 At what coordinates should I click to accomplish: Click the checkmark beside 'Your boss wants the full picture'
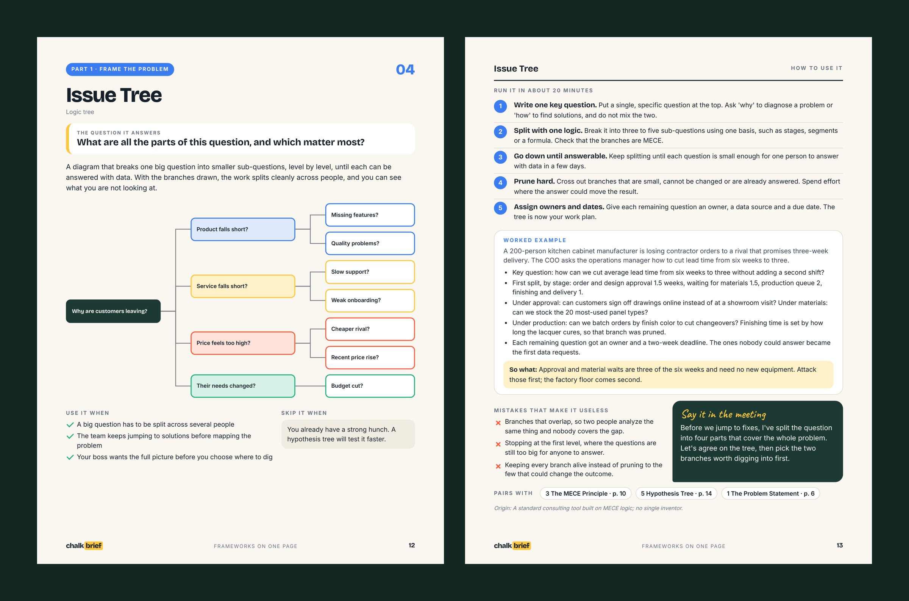click(x=70, y=457)
